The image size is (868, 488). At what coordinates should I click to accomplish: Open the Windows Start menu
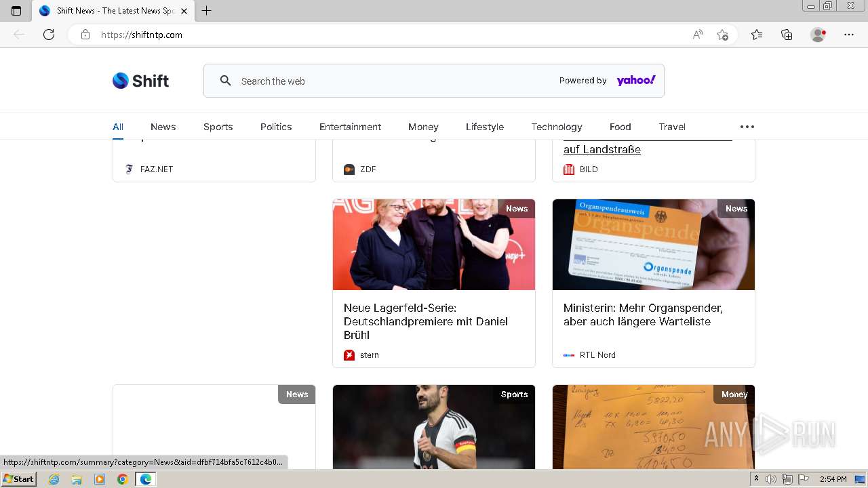tap(18, 479)
